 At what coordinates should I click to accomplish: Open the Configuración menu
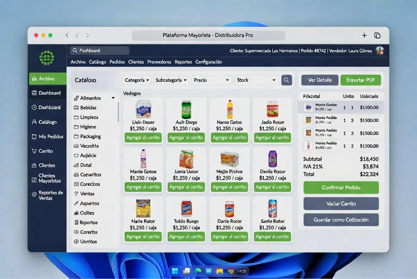pyautogui.click(x=209, y=62)
